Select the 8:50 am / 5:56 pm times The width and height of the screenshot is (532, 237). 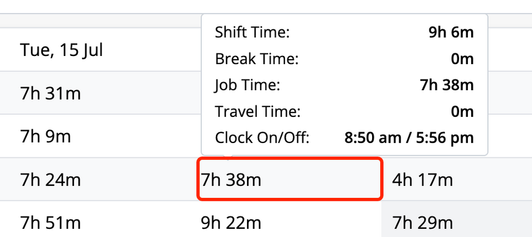point(409,138)
